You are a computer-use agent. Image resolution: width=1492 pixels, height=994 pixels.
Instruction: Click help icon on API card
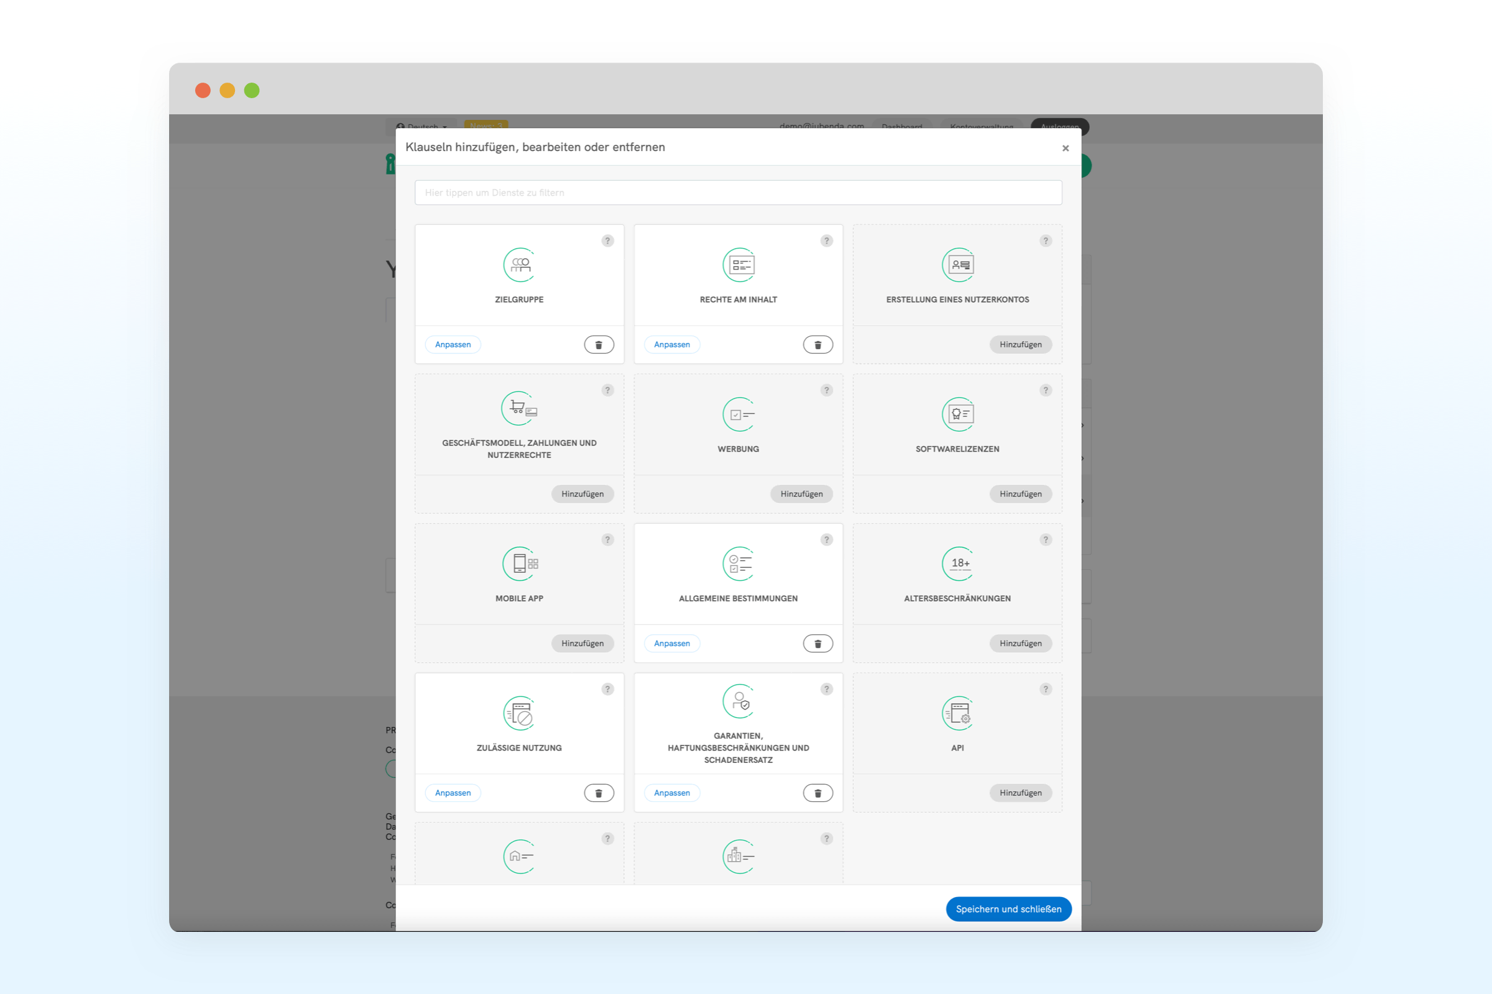(x=1046, y=689)
